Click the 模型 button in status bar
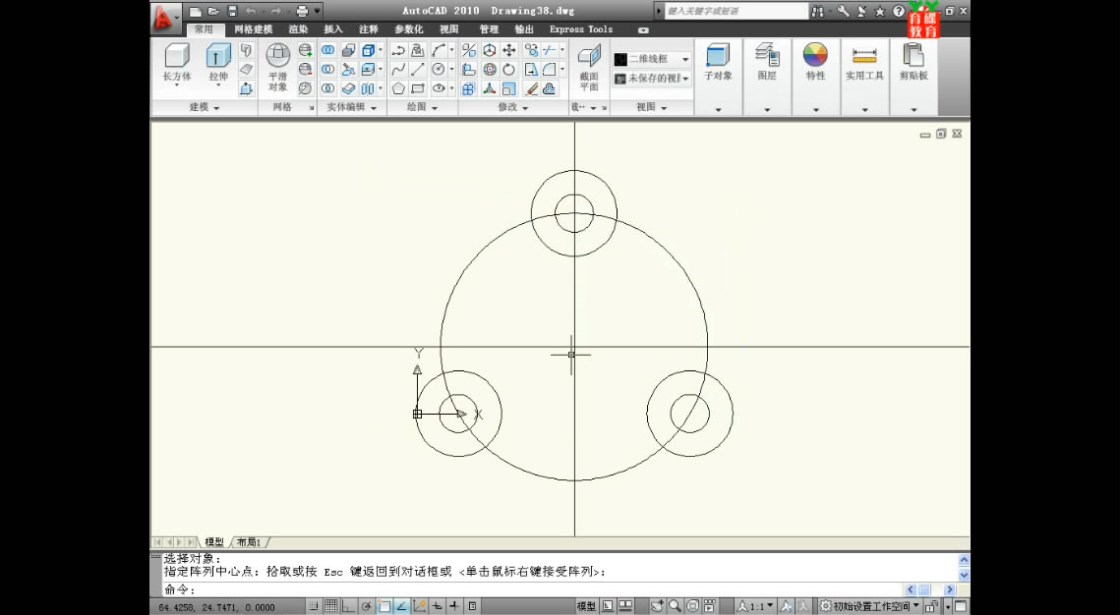 click(x=586, y=606)
